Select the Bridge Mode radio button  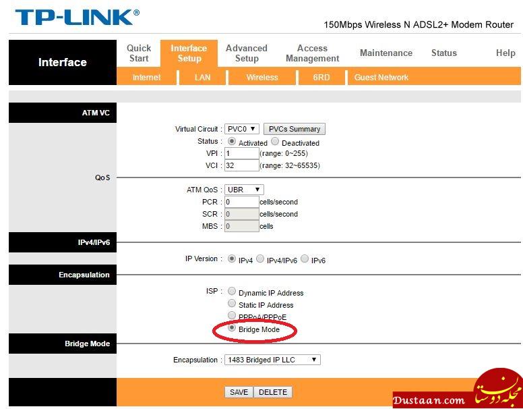(x=231, y=328)
